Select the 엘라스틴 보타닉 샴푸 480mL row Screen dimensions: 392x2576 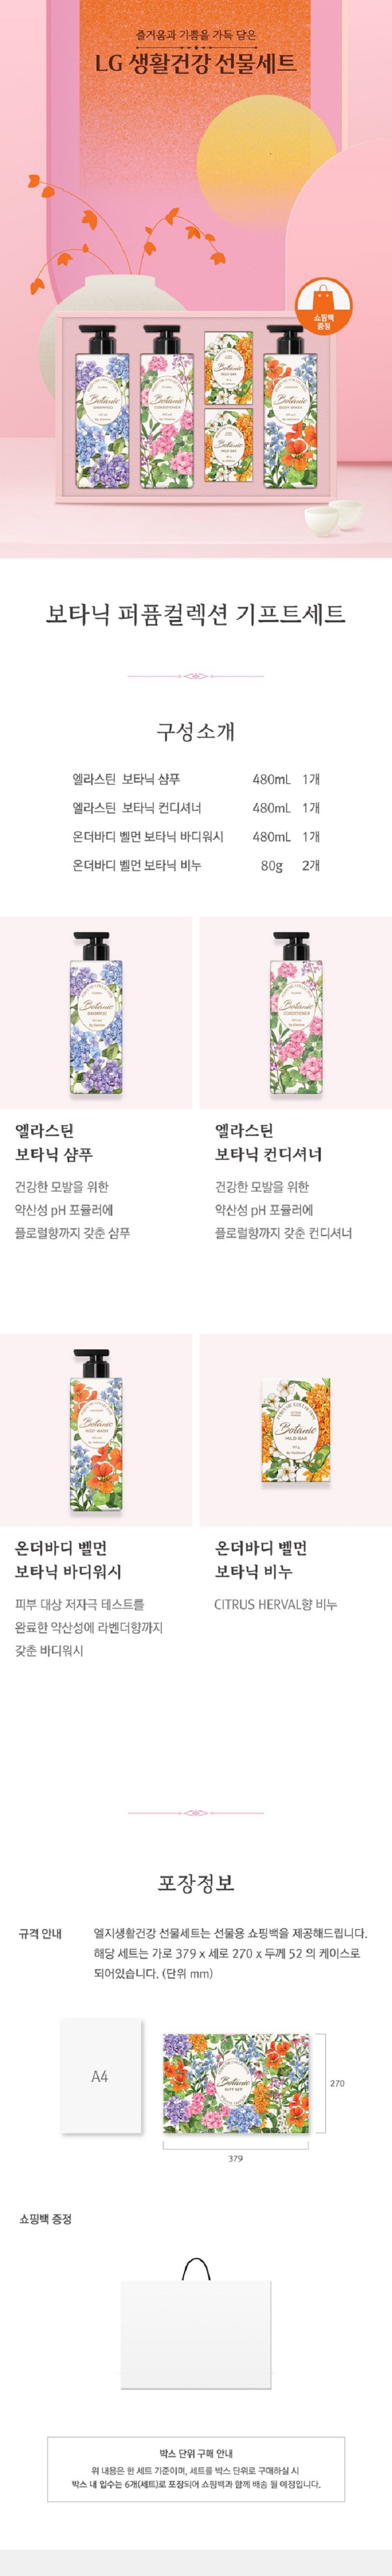point(196,779)
